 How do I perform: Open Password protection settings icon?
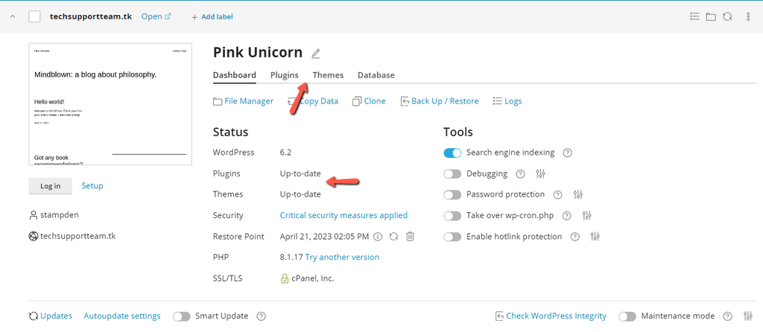[578, 195]
